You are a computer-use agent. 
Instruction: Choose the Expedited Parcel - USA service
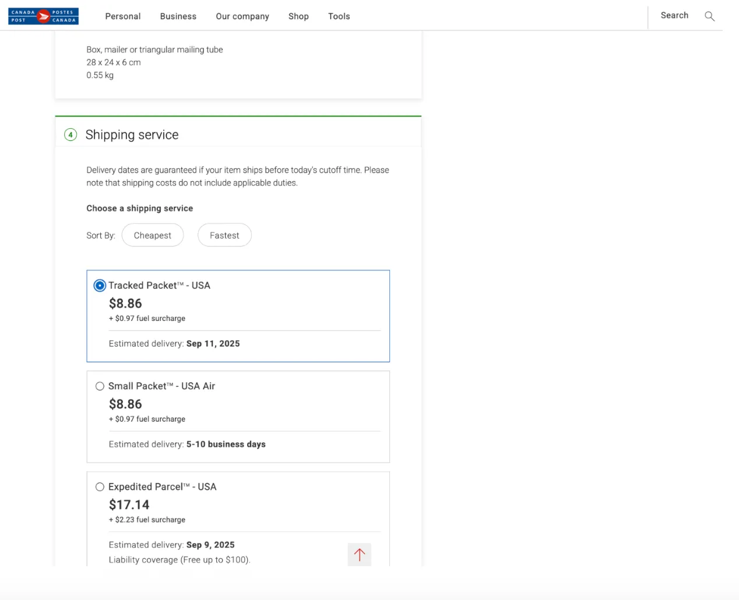coord(100,486)
